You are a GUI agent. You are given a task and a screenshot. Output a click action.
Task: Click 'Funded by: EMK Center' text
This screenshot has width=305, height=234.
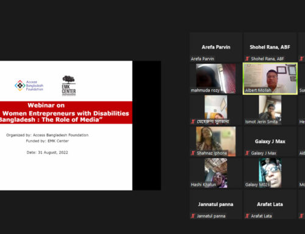point(48,141)
